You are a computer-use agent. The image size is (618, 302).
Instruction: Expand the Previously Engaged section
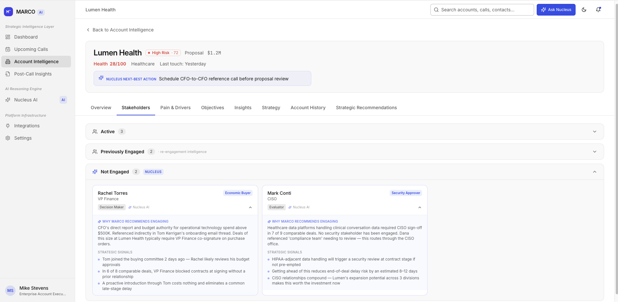(x=345, y=152)
